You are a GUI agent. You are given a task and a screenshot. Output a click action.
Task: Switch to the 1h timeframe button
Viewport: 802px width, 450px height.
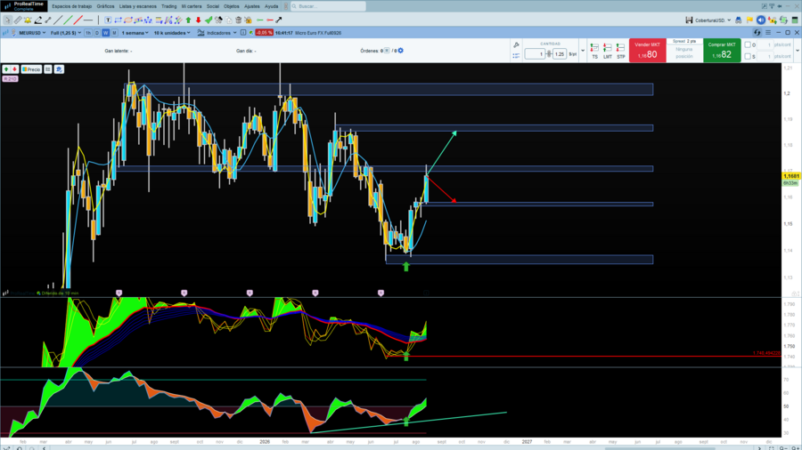88,33
